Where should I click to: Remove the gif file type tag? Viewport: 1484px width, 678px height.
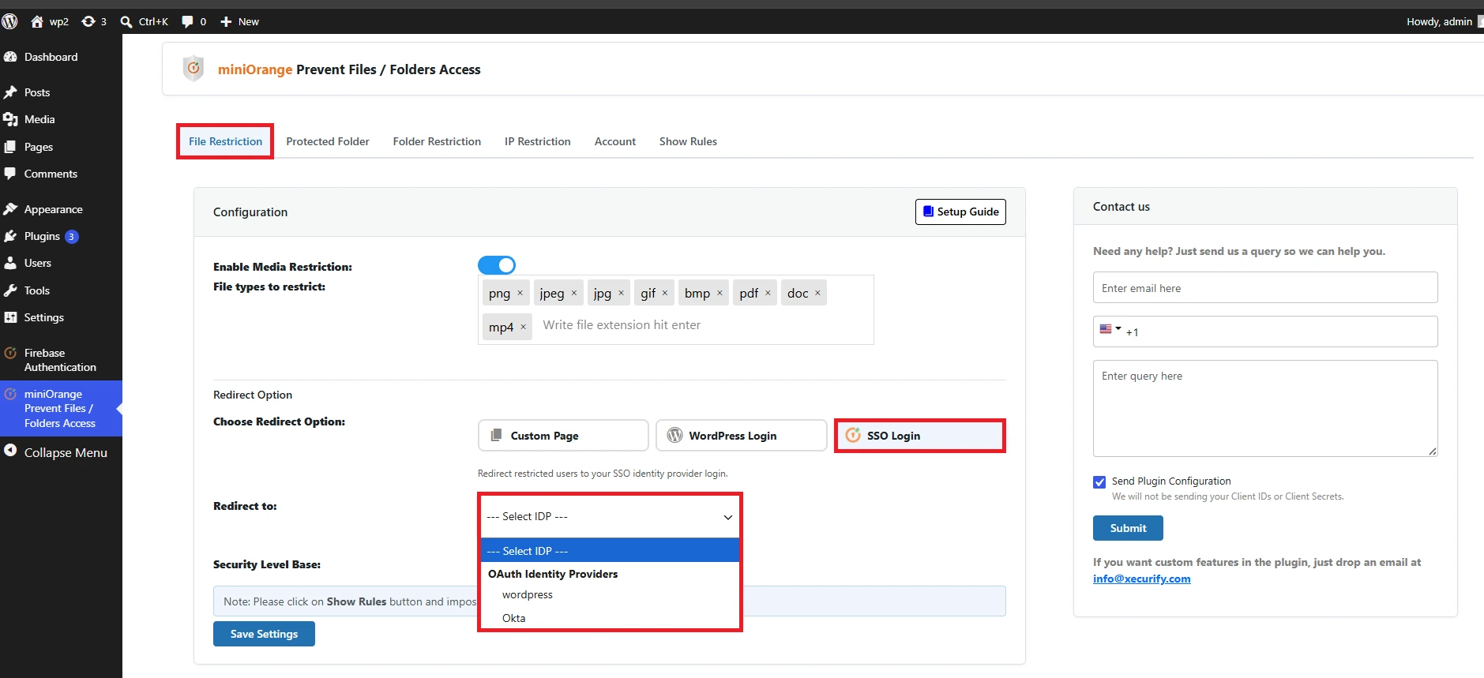tap(665, 293)
